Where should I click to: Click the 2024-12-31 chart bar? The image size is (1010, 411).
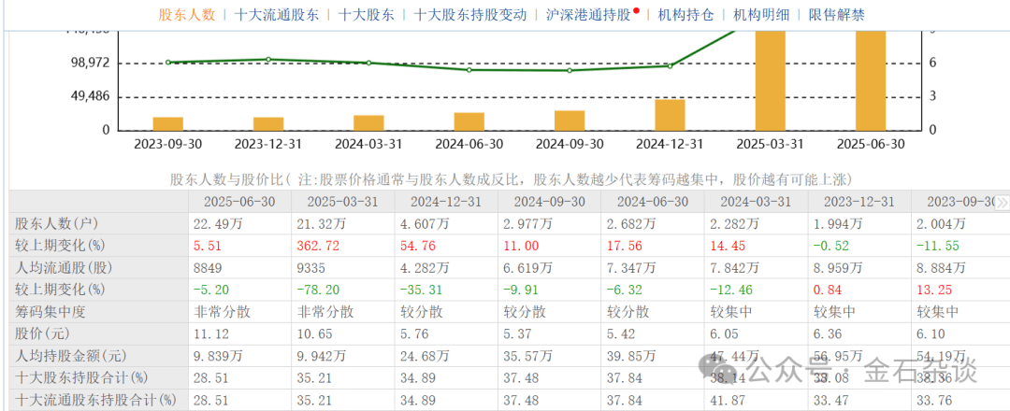point(670,114)
